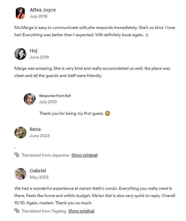Click the July 2019 date under Alfea Joyce

pyautogui.click(x=39, y=16)
